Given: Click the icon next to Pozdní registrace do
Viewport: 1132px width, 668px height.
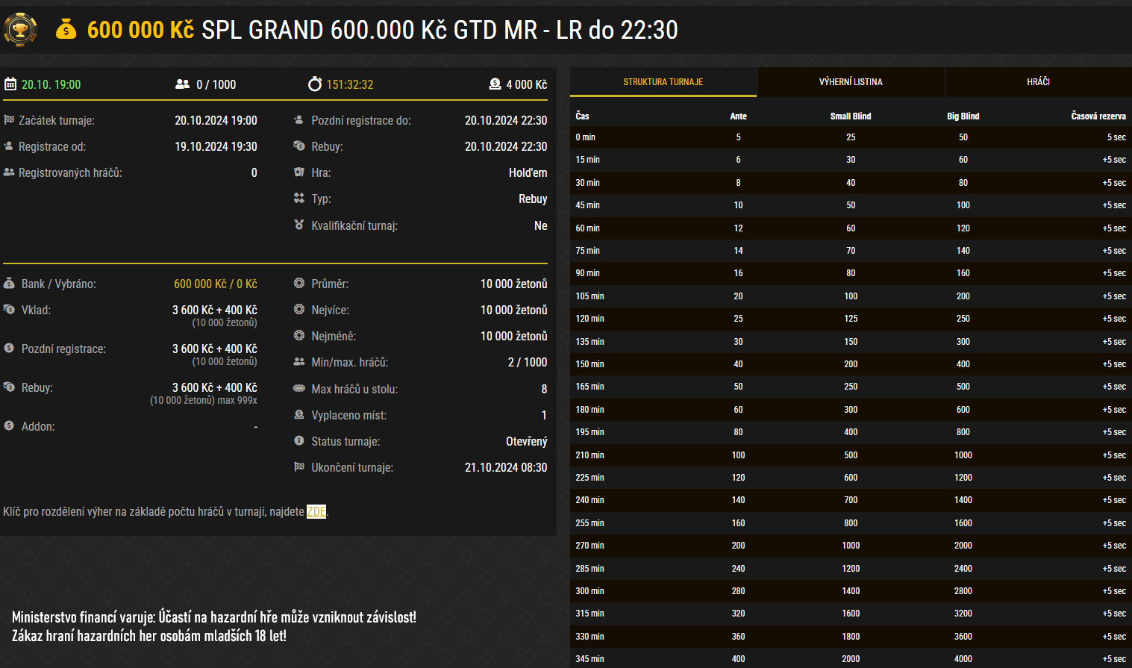Looking at the screenshot, I should point(298,120).
